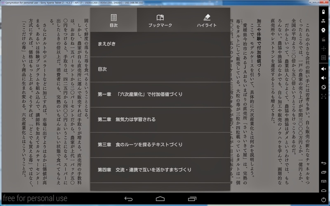330x206 pixels.
Task: Click the Genymotion sidebar home icon
Action: pyautogui.click(x=323, y=190)
